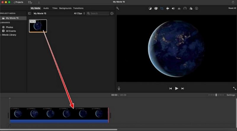Click the blue audio track bar
Image resolution: width=237 pixels, height=131 pixels.
[x=59, y=121]
